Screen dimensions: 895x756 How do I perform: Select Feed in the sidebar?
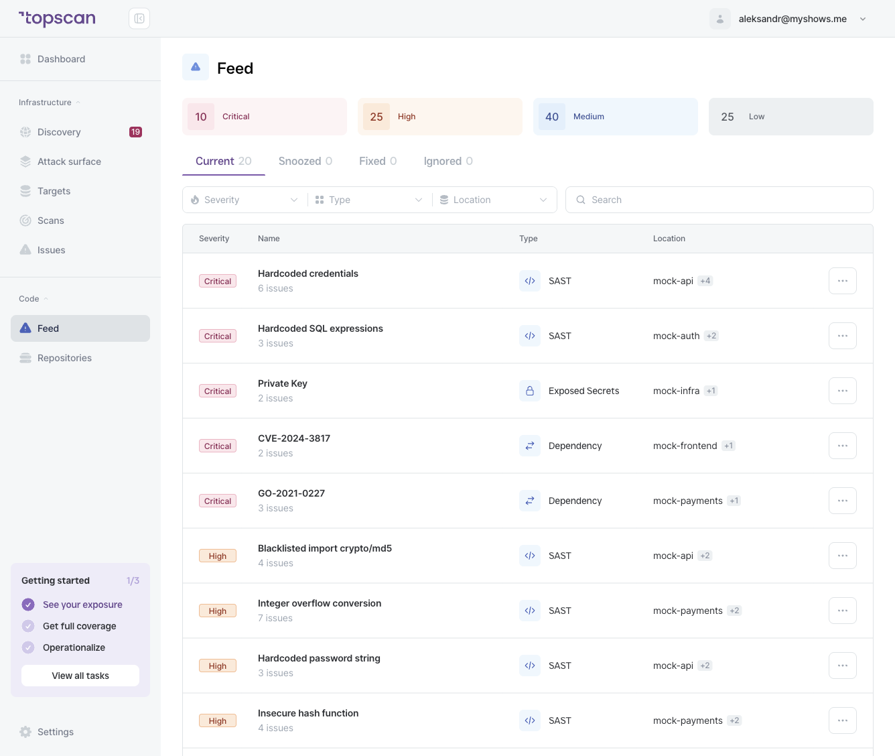(x=80, y=328)
